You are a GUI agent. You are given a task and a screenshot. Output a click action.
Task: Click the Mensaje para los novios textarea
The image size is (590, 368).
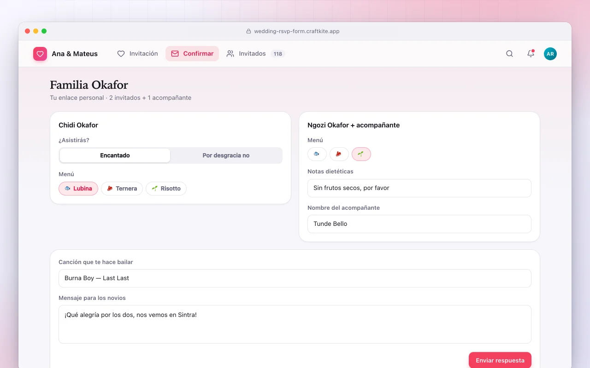point(295,324)
